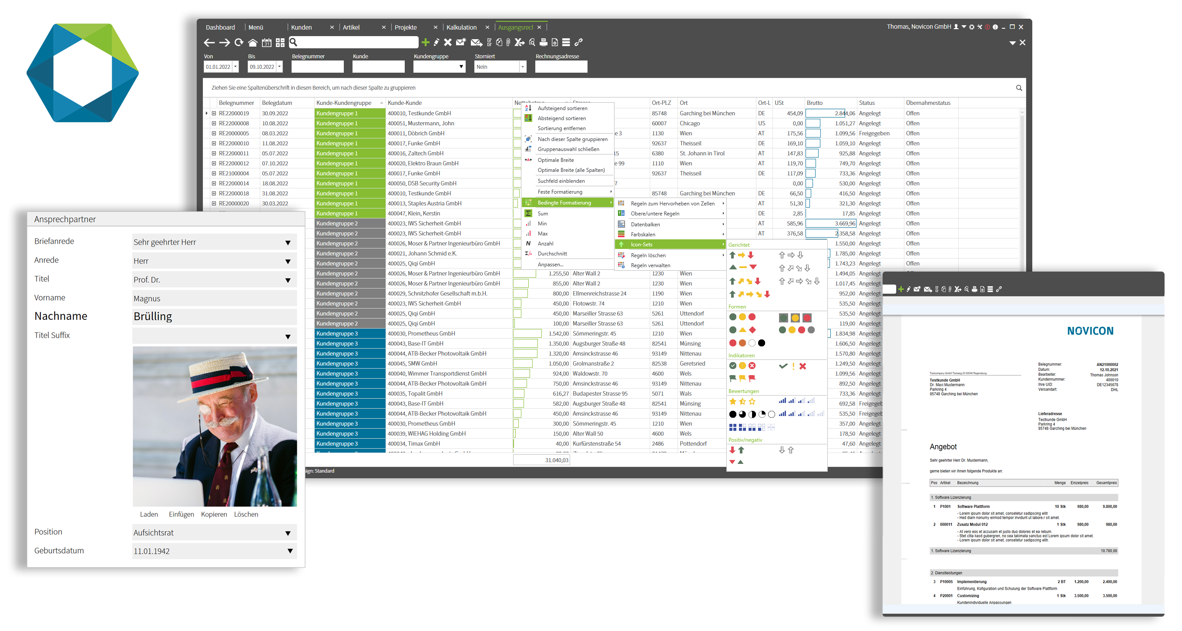Click the chain link icon in toolbar
1182x631 pixels.
578,42
